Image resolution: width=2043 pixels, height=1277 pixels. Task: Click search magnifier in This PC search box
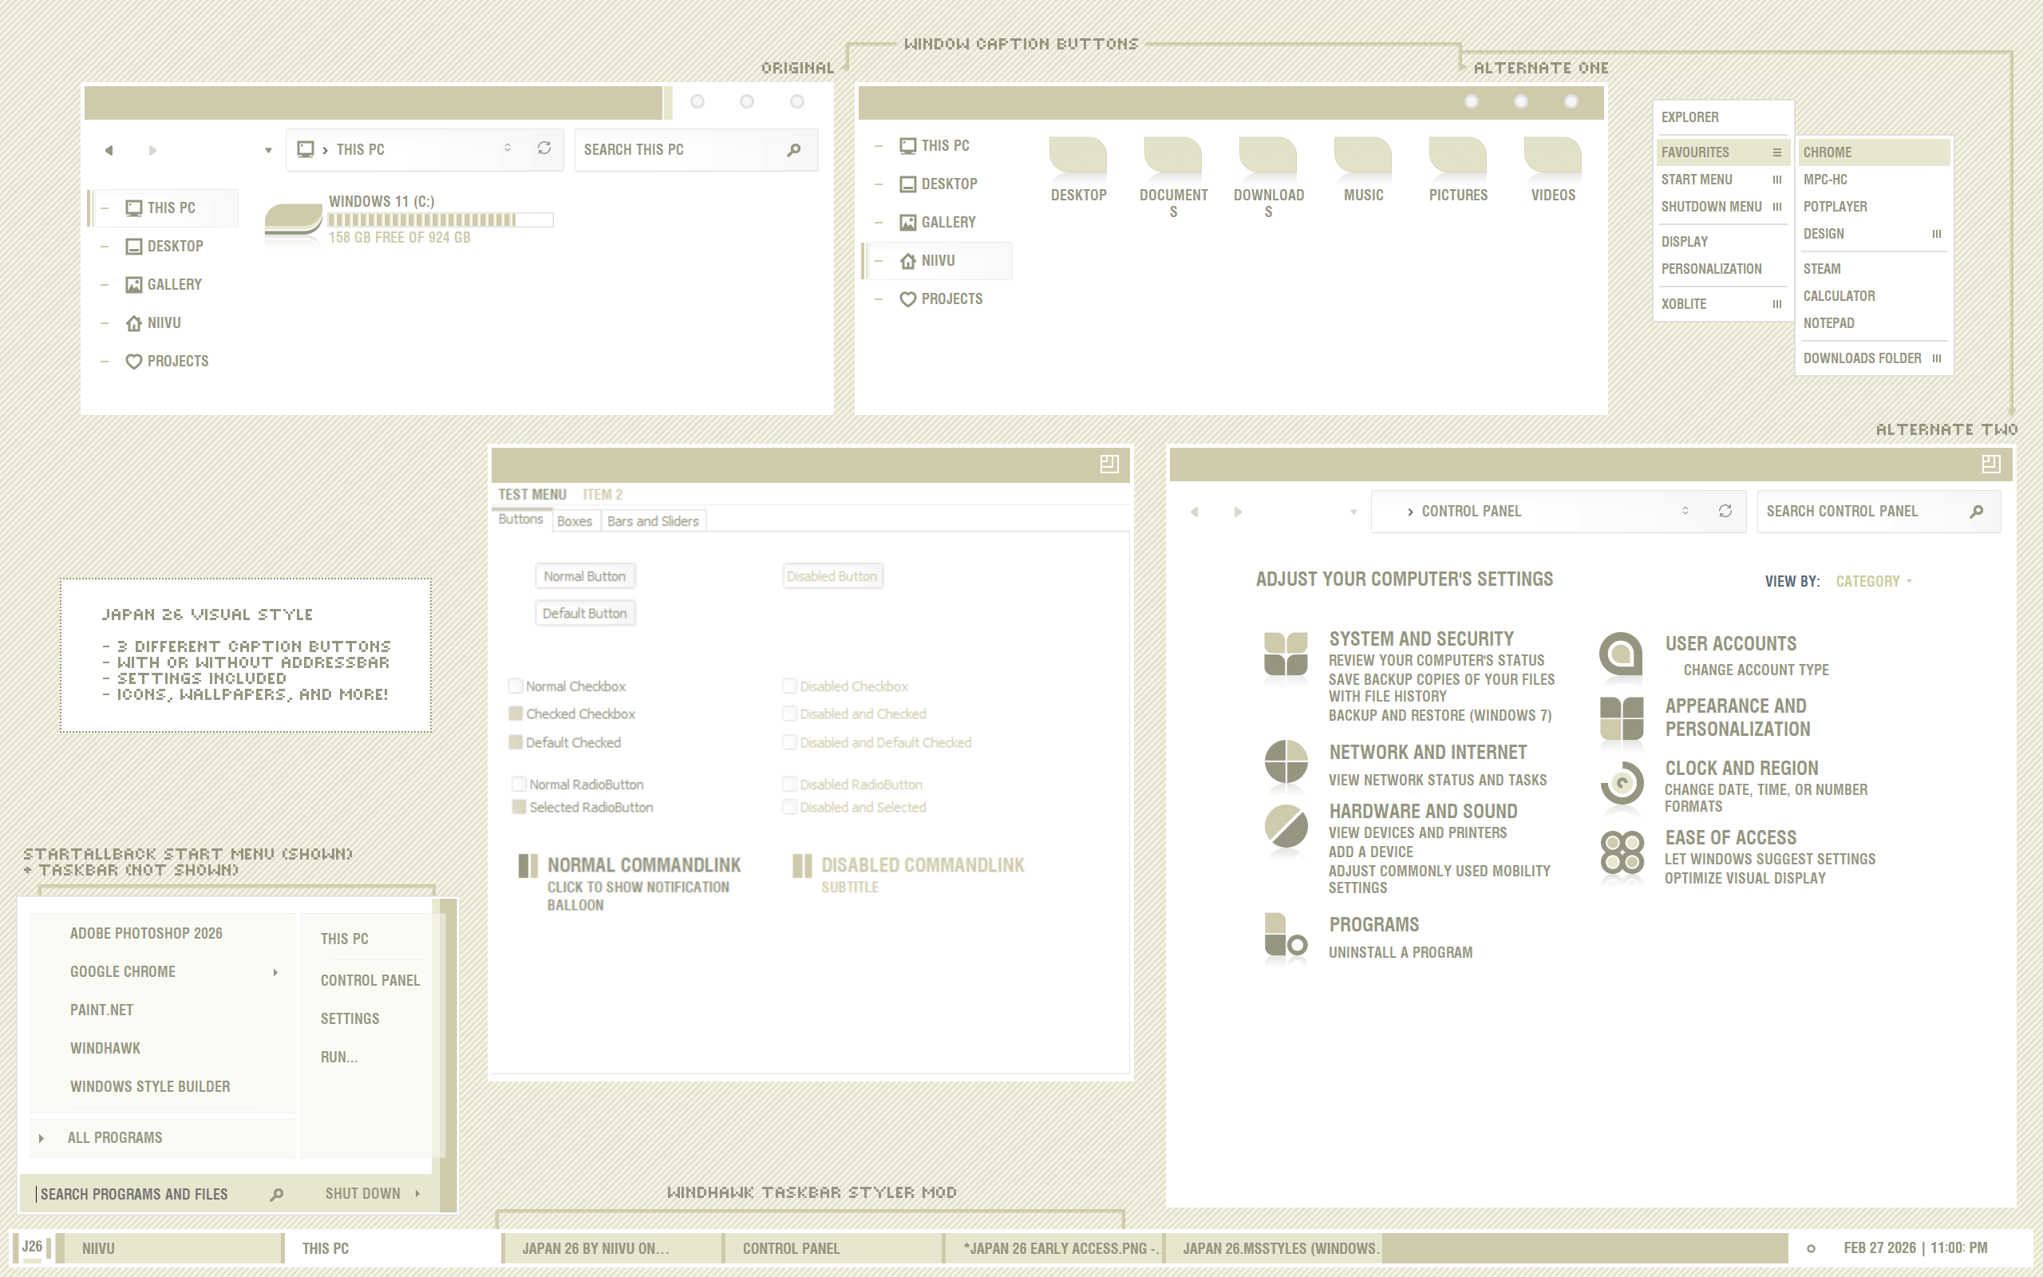pos(793,150)
